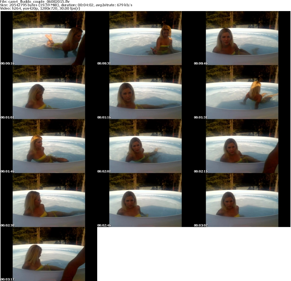Select the thumbnail frame at 00:01:16
This screenshot has width=291, height=281.
(145, 92)
